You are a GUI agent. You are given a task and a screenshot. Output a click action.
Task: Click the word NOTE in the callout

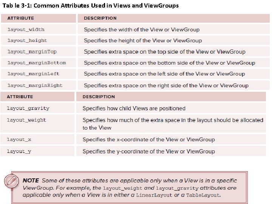click(31, 181)
